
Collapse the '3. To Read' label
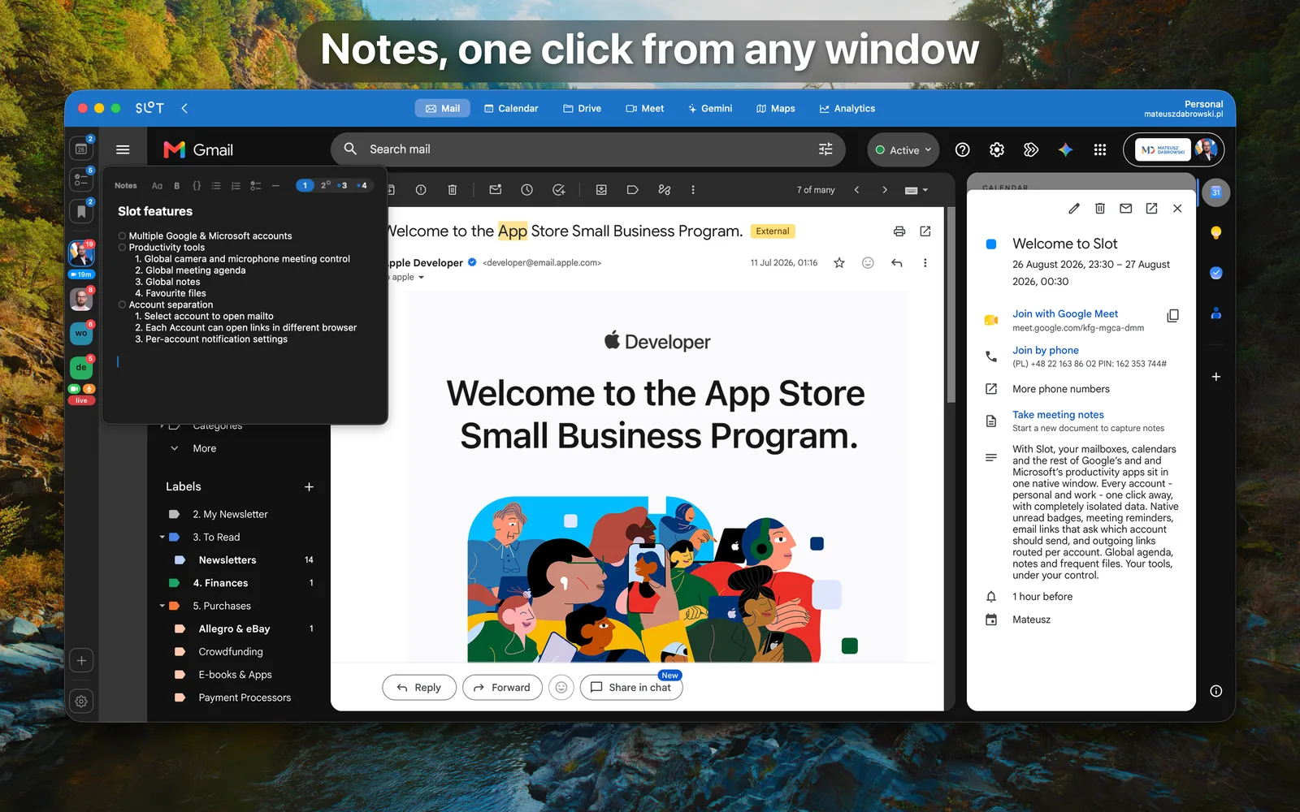pyautogui.click(x=162, y=538)
